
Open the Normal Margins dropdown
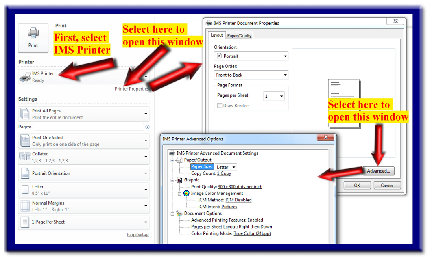point(84,206)
